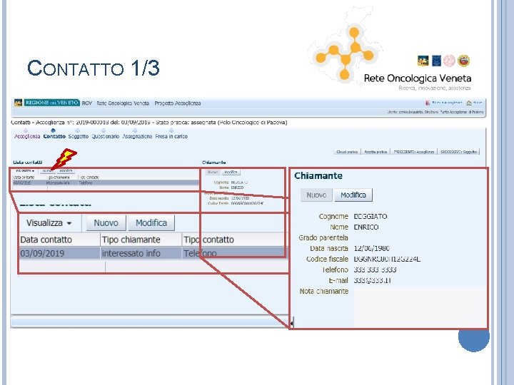Click the 333 333 3333 phone value
Image resolution: width=514 pixels, height=385 pixels.
[375, 269]
